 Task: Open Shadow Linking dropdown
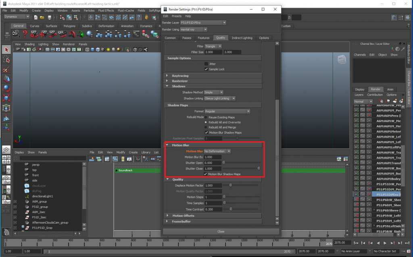coord(220,98)
